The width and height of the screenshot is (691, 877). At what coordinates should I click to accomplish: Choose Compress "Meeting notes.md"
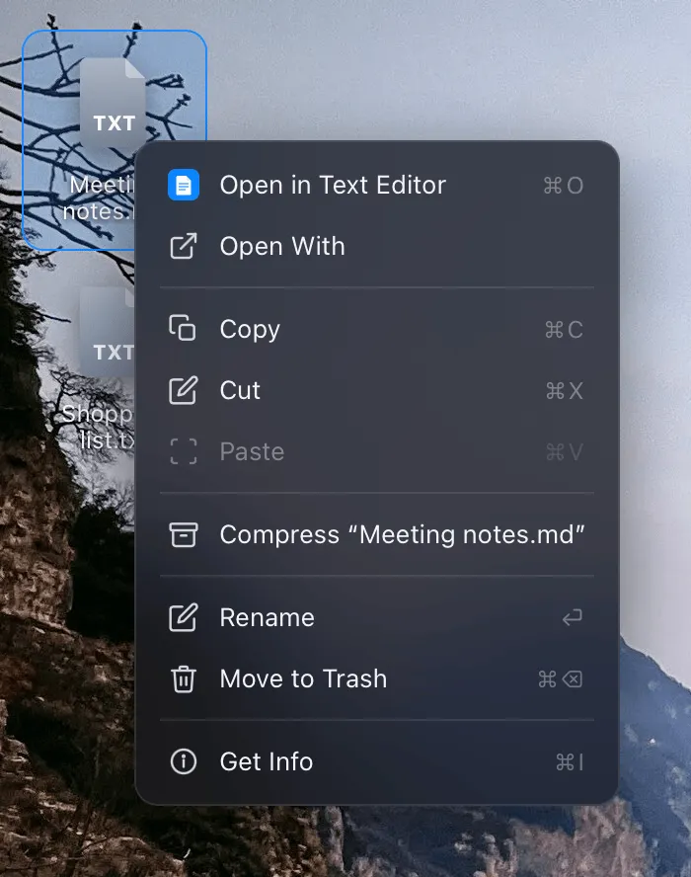coord(377,534)
